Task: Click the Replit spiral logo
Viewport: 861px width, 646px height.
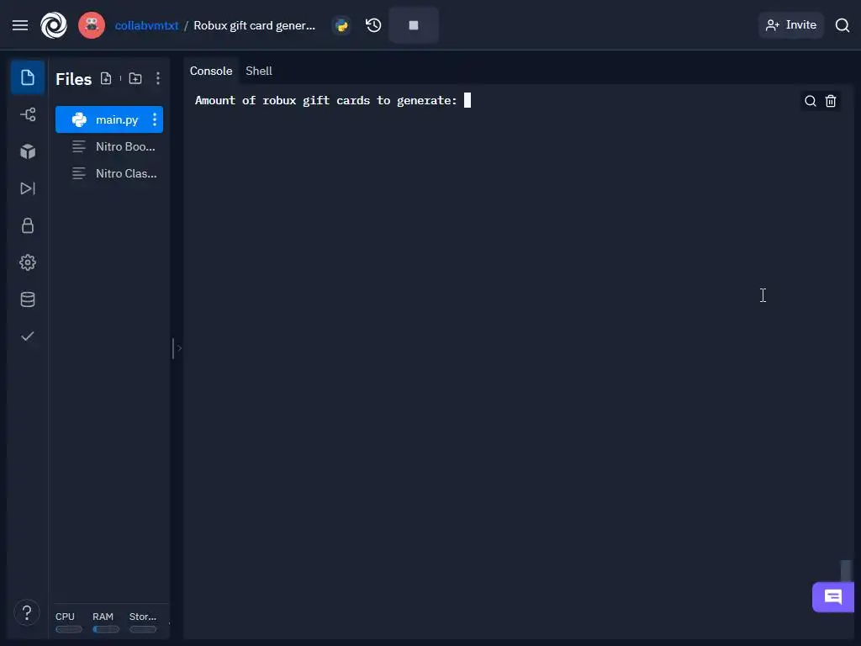Action: pos(54,25)
